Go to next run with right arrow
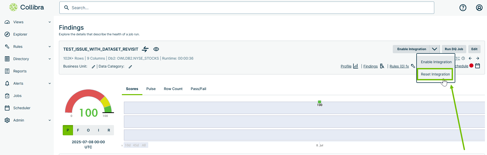Screen dimensions: 487x155 tap(478, 58)
